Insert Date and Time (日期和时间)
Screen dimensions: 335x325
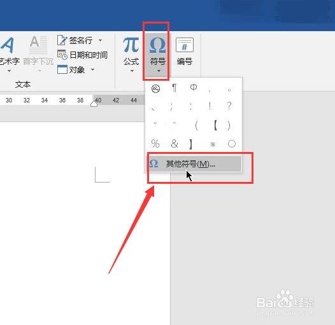pos(82,55)
